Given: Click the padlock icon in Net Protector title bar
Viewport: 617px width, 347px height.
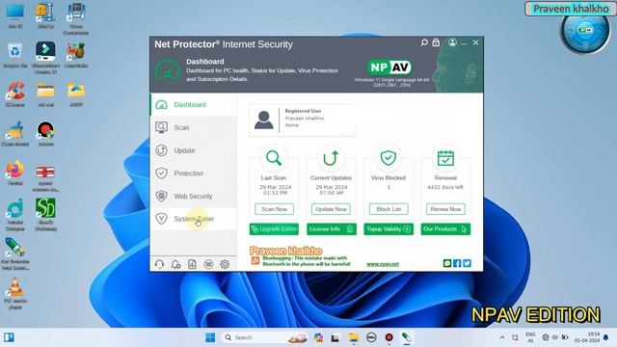Looking at the screenshot, I should [x=436, y=42].
